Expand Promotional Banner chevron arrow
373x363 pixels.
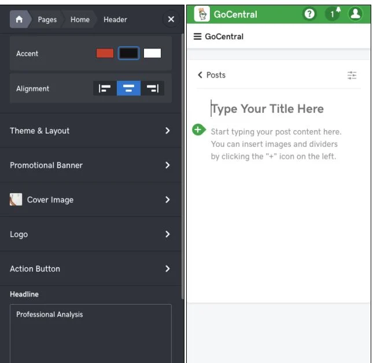[x=168, y=165]
